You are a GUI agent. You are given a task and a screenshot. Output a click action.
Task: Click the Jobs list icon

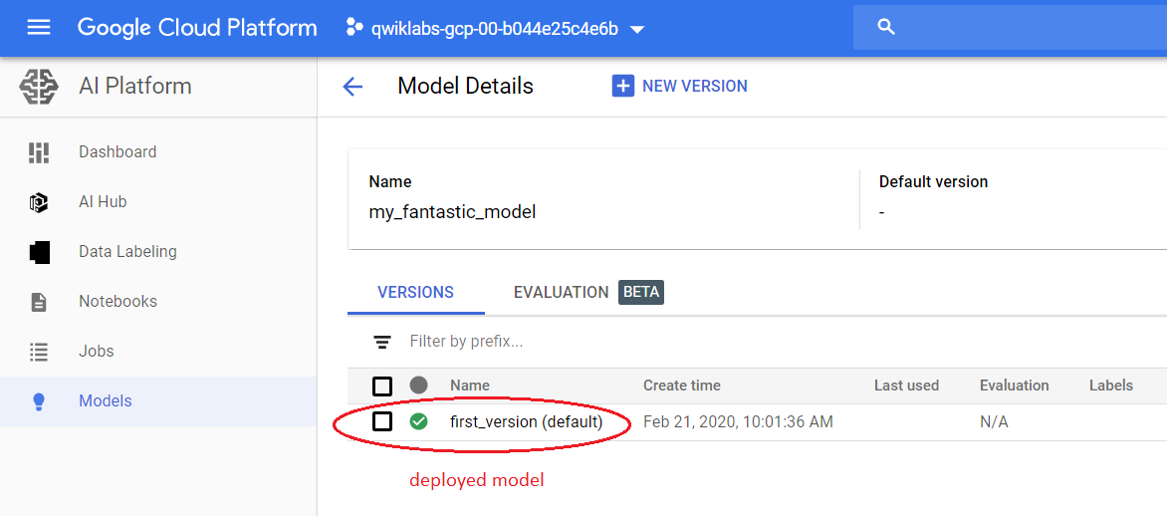39,352
